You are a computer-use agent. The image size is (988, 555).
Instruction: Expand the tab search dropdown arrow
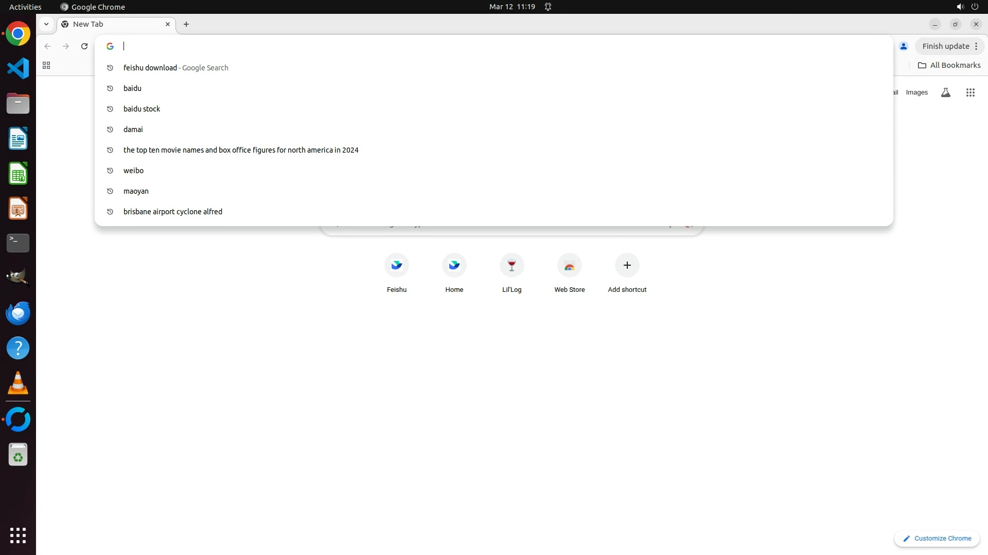coord(46,24)
